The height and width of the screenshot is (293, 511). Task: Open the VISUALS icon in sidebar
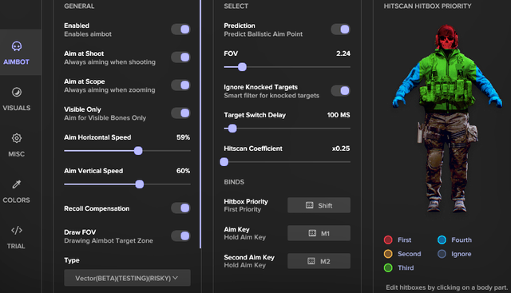pos(17,93)
